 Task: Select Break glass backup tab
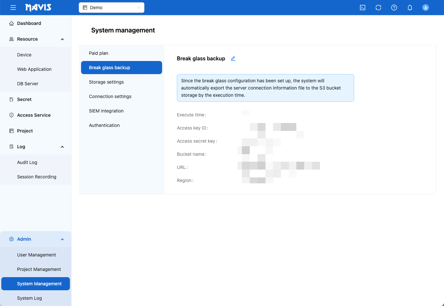coord(121,68)
